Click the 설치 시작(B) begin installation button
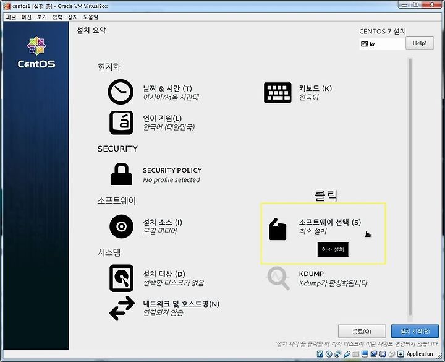The width and height of the screenshot is (445, 362). point(415,331)
